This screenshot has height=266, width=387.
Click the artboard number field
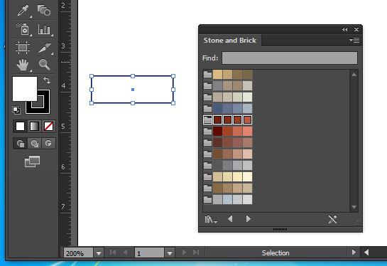(149, 253)
